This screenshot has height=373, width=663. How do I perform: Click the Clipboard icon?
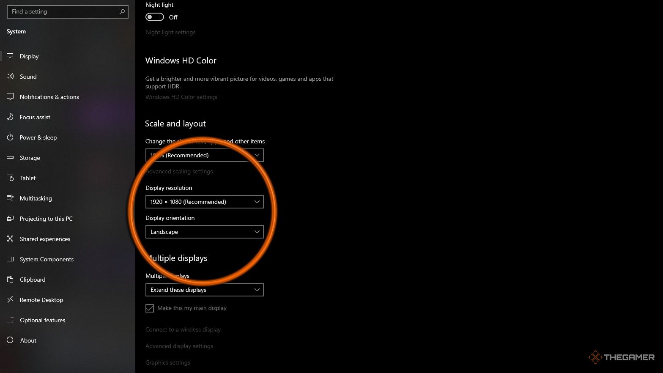[10, 279]
